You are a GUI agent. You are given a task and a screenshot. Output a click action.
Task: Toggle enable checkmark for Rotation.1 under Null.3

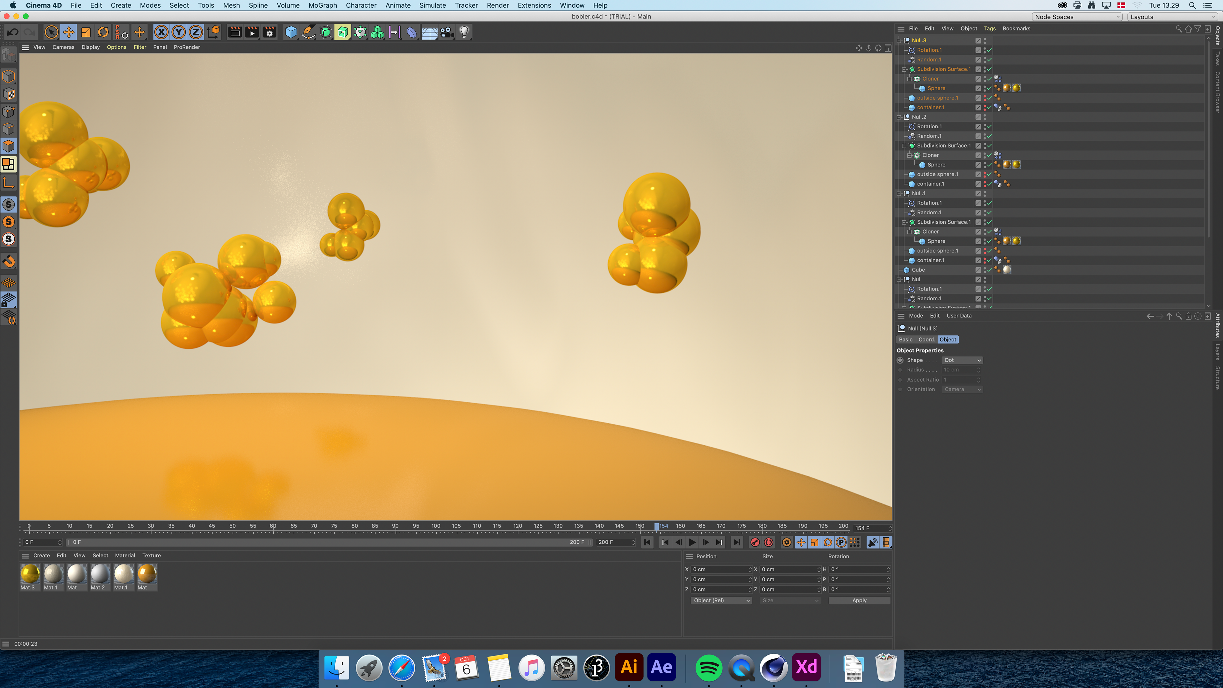point(990,50)
